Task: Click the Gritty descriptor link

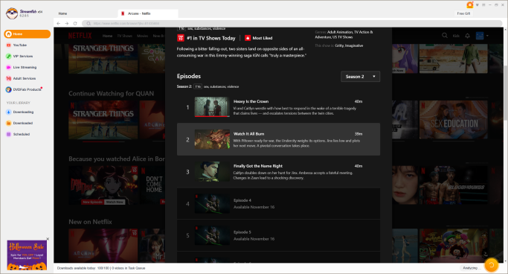Action: pos(339,45)
